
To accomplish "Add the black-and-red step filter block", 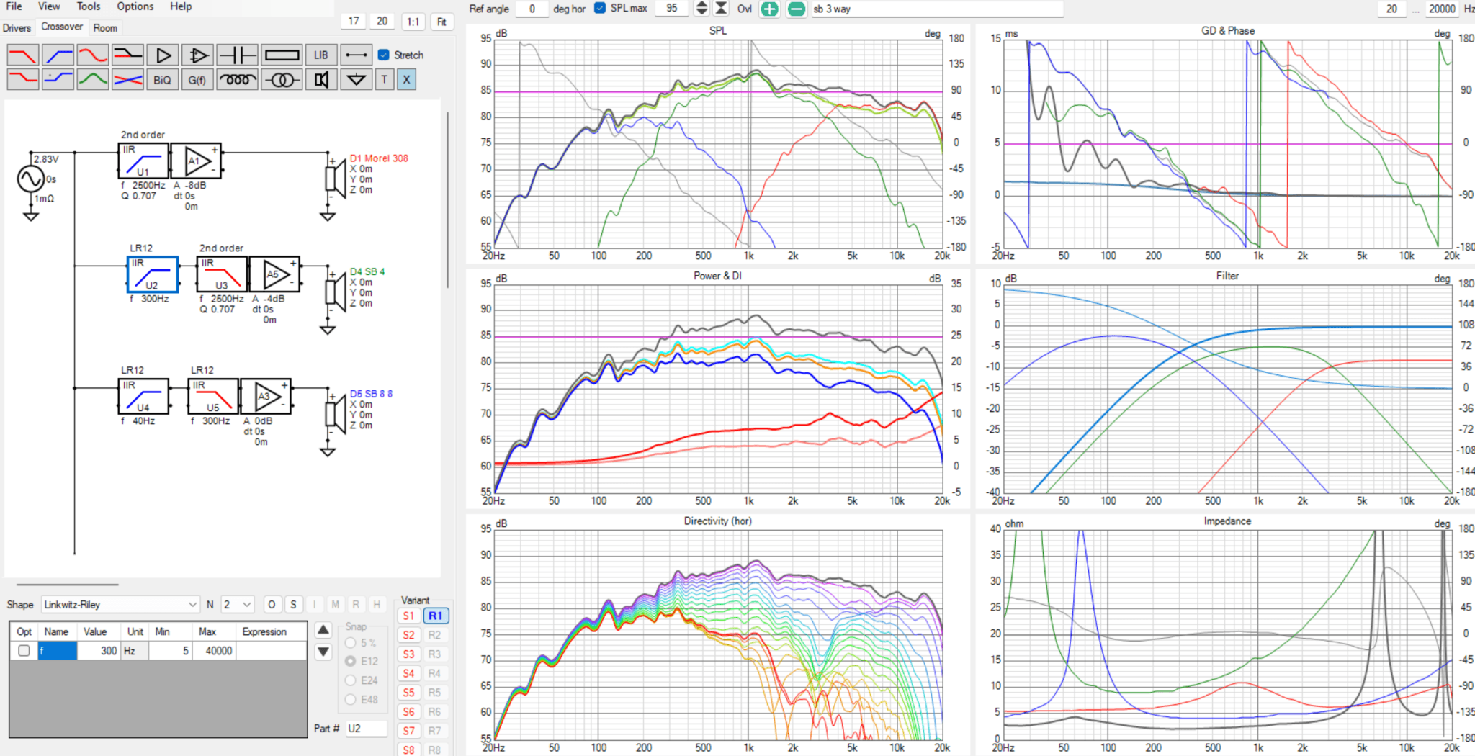I will pyautogui.click(x=128, y=55).
